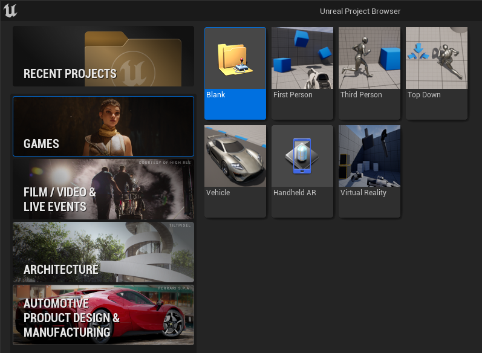
Task: Click the Top Down label
Action: coord(424,95)
